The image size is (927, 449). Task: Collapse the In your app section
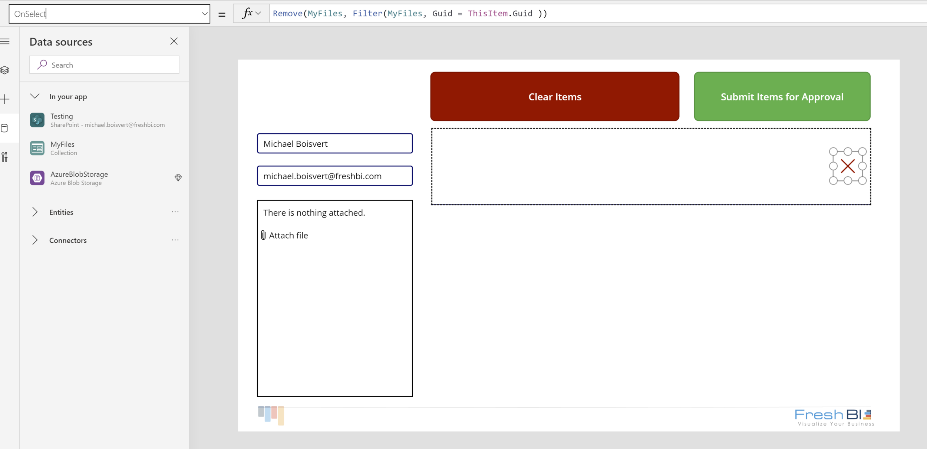point(36,96)
